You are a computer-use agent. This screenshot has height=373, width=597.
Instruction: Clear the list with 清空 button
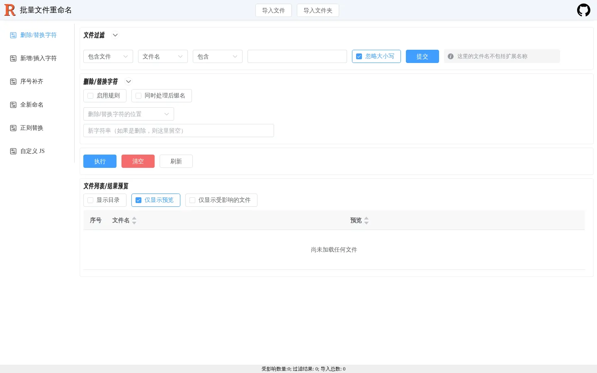tap(138, 161)
